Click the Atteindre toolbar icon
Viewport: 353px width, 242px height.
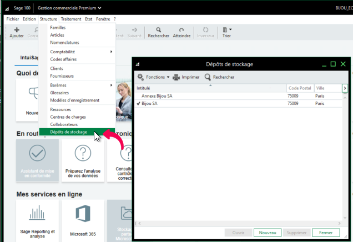tap(181, 29)
